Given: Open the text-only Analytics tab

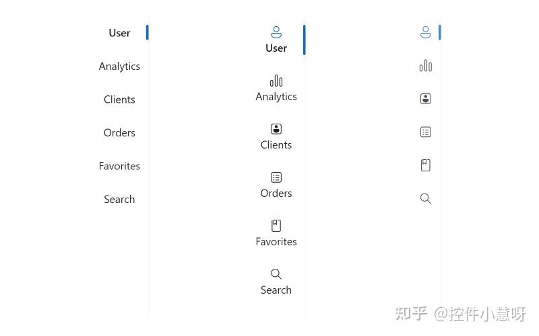Looking at the screenshot, I should pyautogui.click(x=119, y=67).
